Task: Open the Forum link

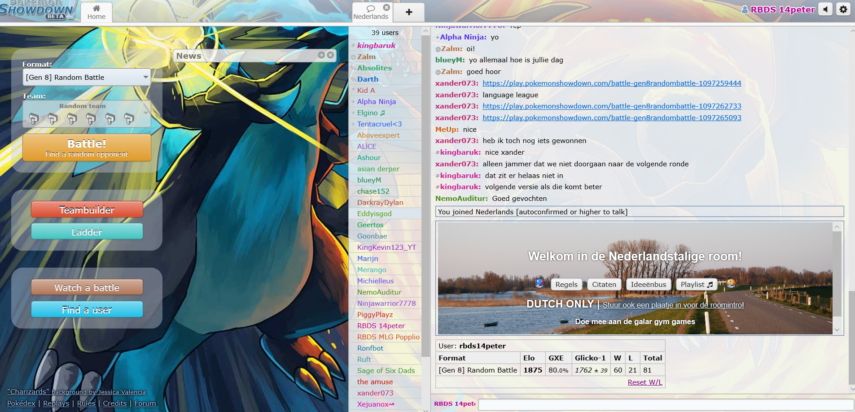Action: tap(145, 403)
